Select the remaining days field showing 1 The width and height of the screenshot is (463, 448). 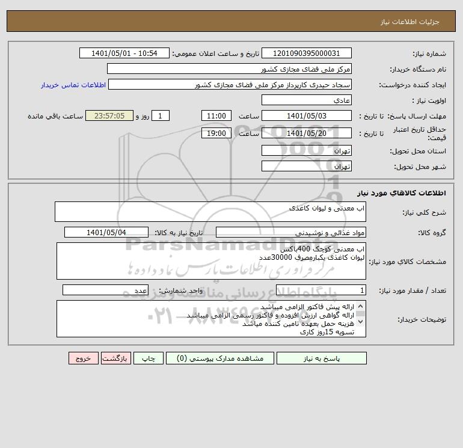coord(161,116)
